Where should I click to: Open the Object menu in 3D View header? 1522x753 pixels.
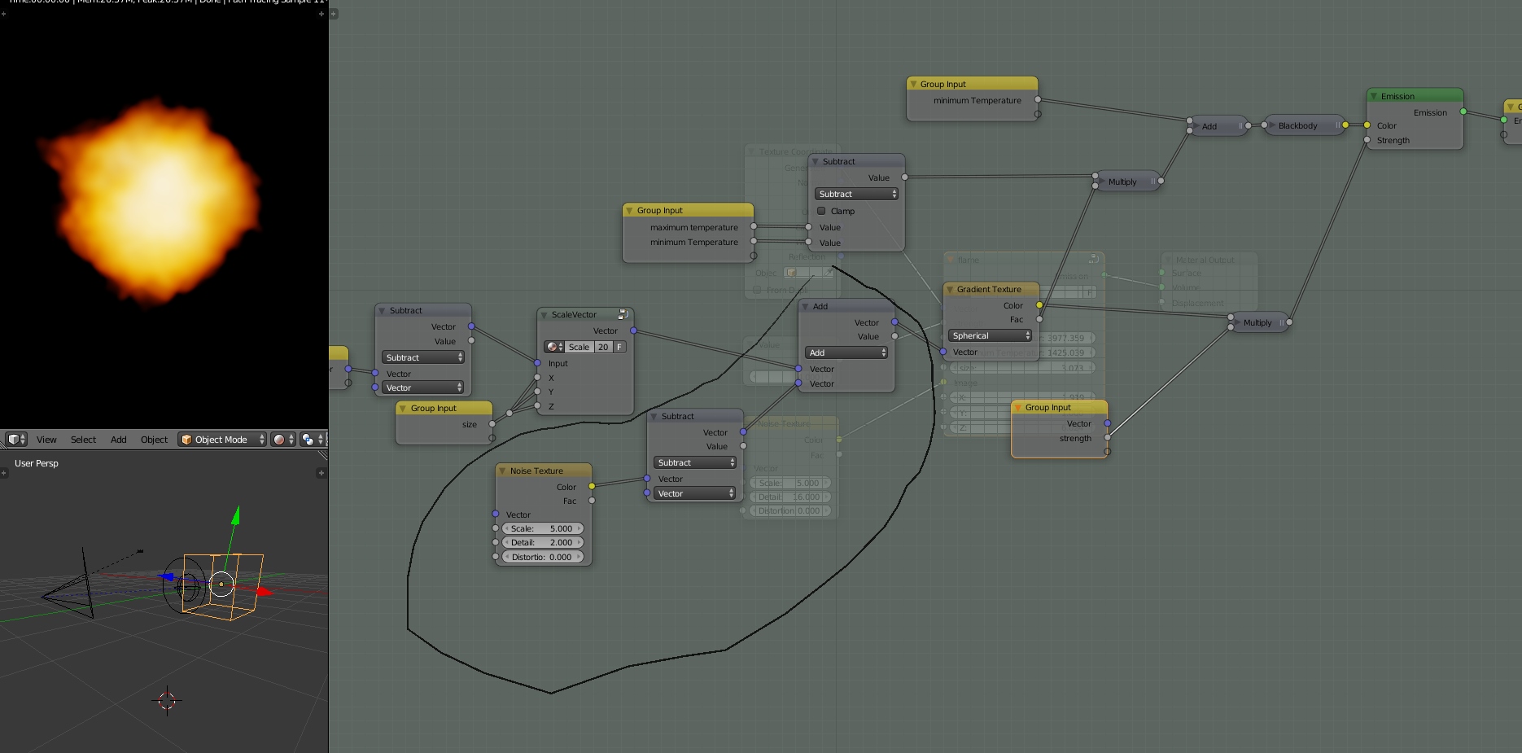pos(154,440)
